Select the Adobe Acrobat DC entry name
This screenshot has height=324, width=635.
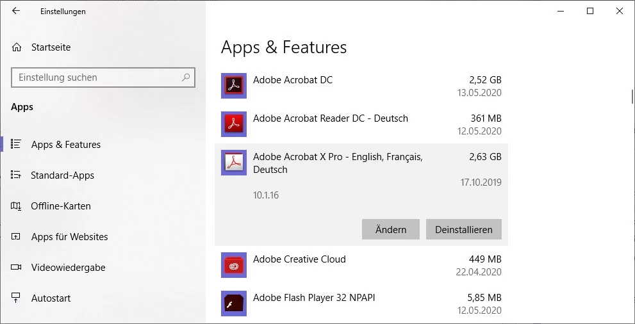pyautogui.click(x=293, y=79)
